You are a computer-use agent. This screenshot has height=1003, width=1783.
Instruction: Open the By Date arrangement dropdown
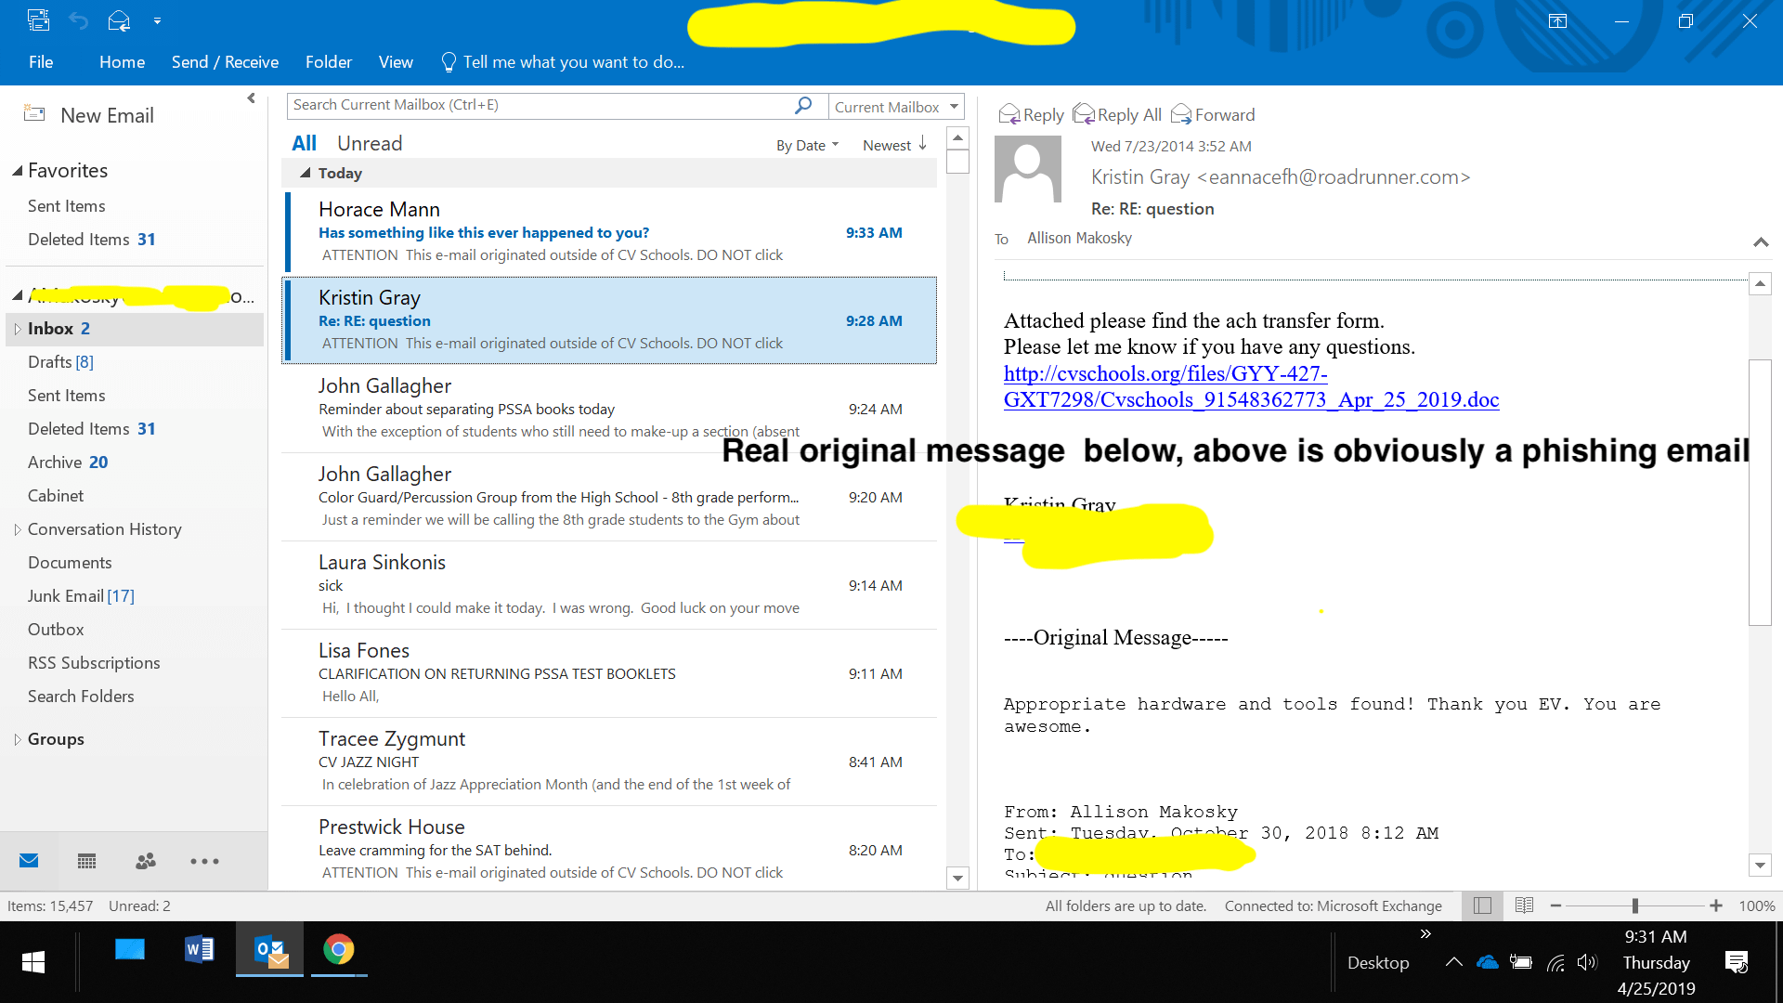pyautogui.click(x=807, y=145)
